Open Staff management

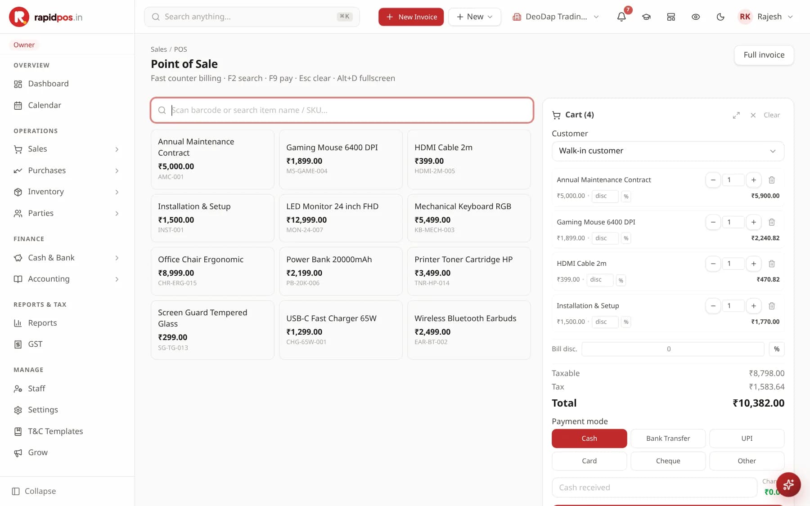(x=67, y=389)
